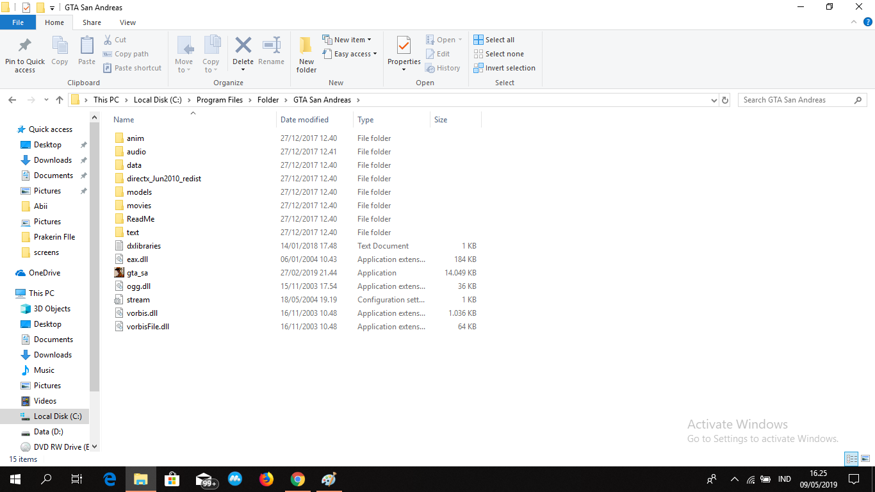Click the Pin to Quick access icon

25,54
